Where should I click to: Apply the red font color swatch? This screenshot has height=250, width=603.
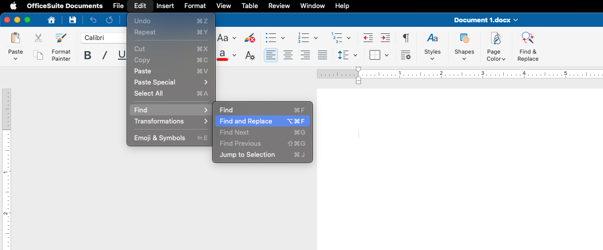tap(222, 55)
